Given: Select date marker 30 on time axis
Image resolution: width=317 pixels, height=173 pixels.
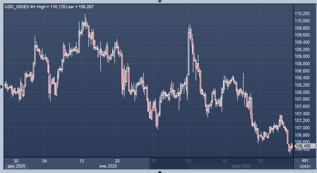Looking at the screenshot, I should click(16, 161).
